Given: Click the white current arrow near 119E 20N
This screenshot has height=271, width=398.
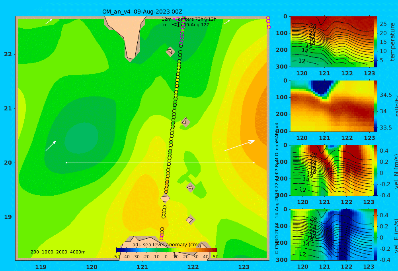Looking at the screenshot, I should coord(51,146).
